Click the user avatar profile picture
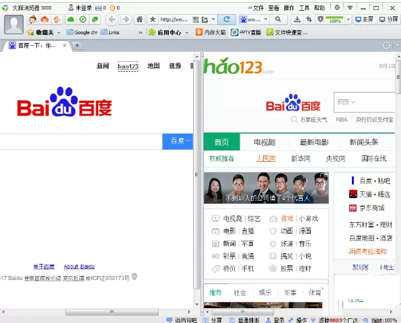 pos(14,24)
